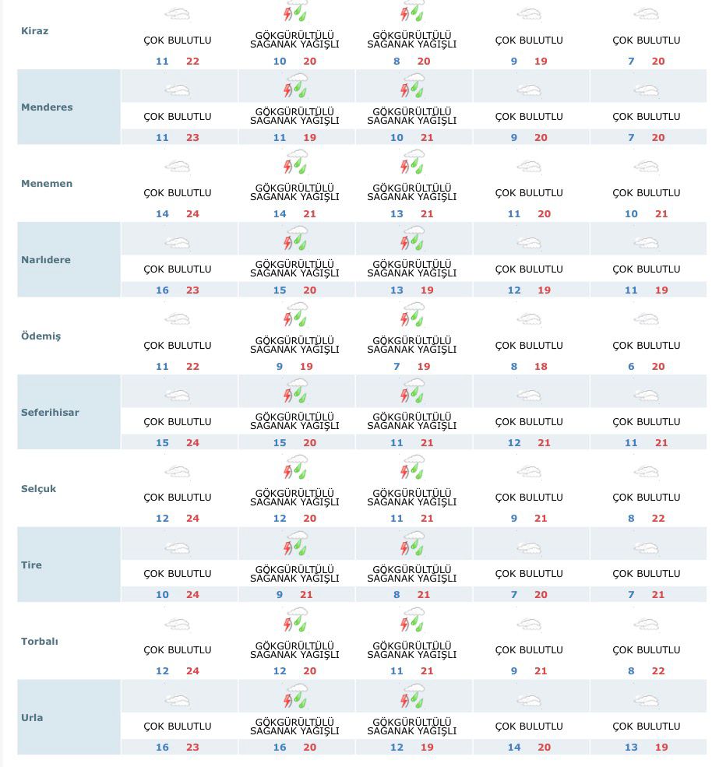
Task: Click Narlıdere's first-day ÇOK BULUTLU label
Action: pyautogui.click(x=178, y=269)
